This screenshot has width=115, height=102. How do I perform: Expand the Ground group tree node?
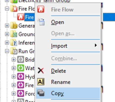(x=7, y=34)
